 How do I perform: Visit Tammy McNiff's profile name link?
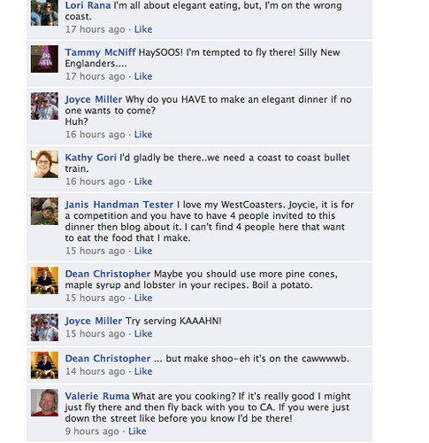[100, 52]
